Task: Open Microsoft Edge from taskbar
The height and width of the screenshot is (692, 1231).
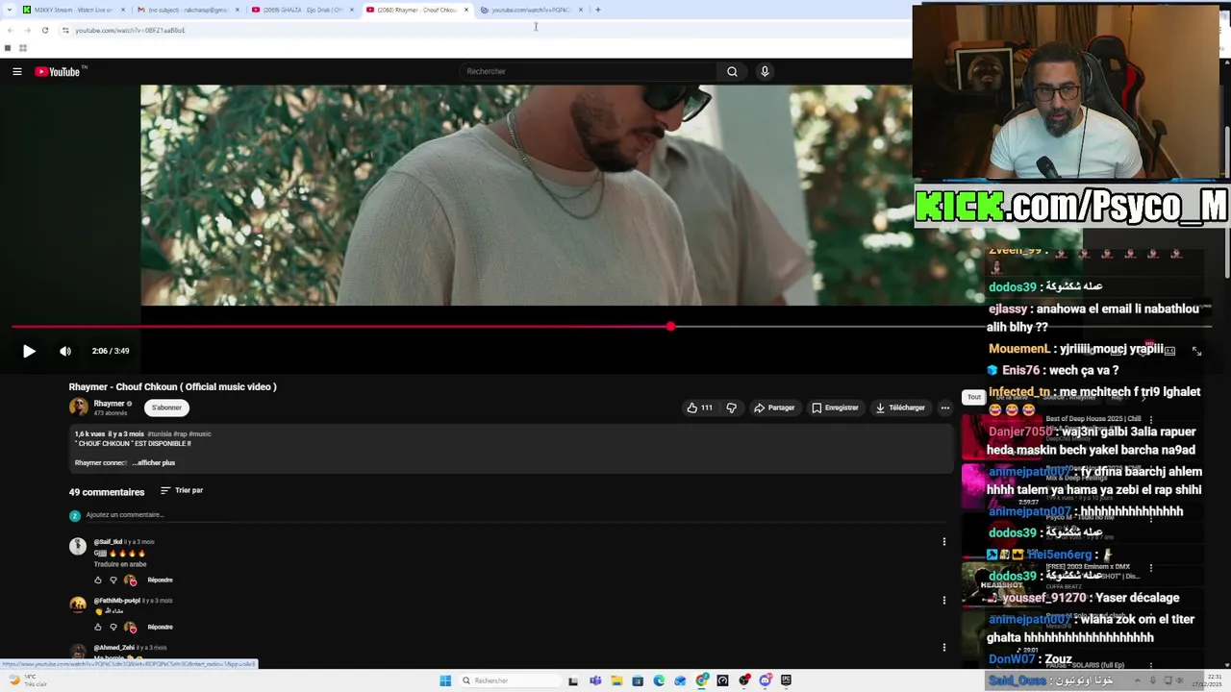Action: 659,680
